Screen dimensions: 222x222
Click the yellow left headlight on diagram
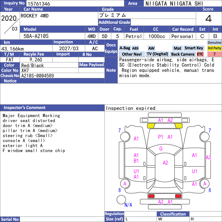coord(151,126)
